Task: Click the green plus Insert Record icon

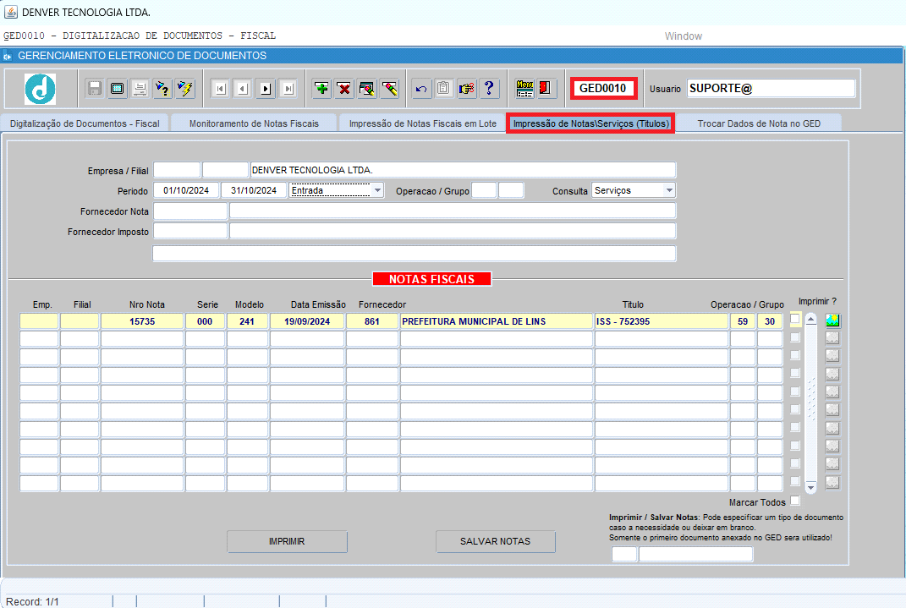Action: click(x=321, y=88)
